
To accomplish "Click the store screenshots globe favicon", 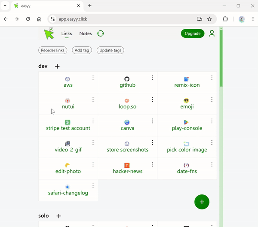I will coord(127,144).
